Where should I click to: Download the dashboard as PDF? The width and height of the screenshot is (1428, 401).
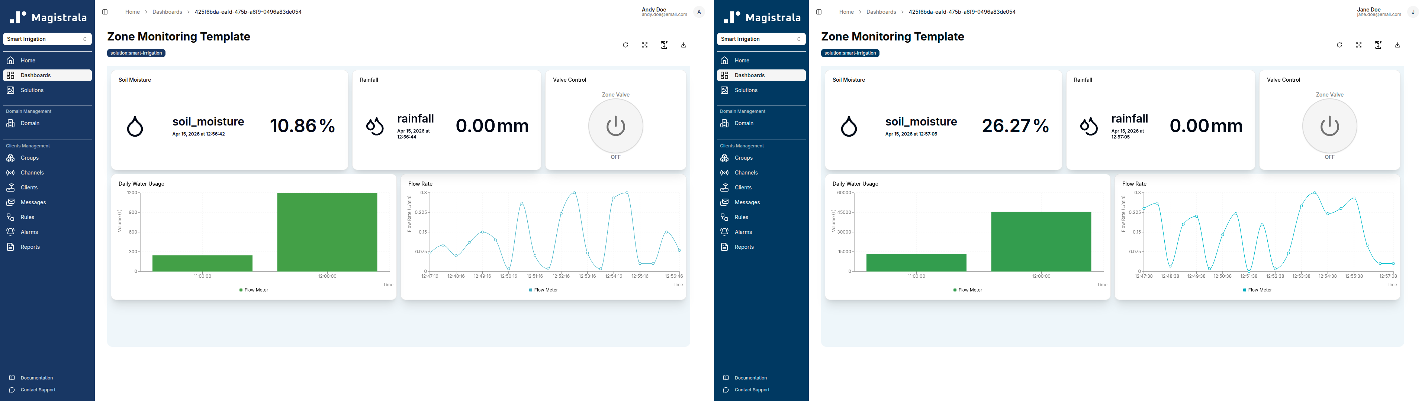pos(664,45)
